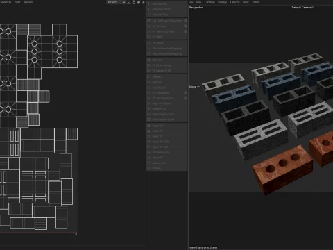Screen dimensions: 333x250
Task: Click the Perspective viewport label
Action: point(196,8)
